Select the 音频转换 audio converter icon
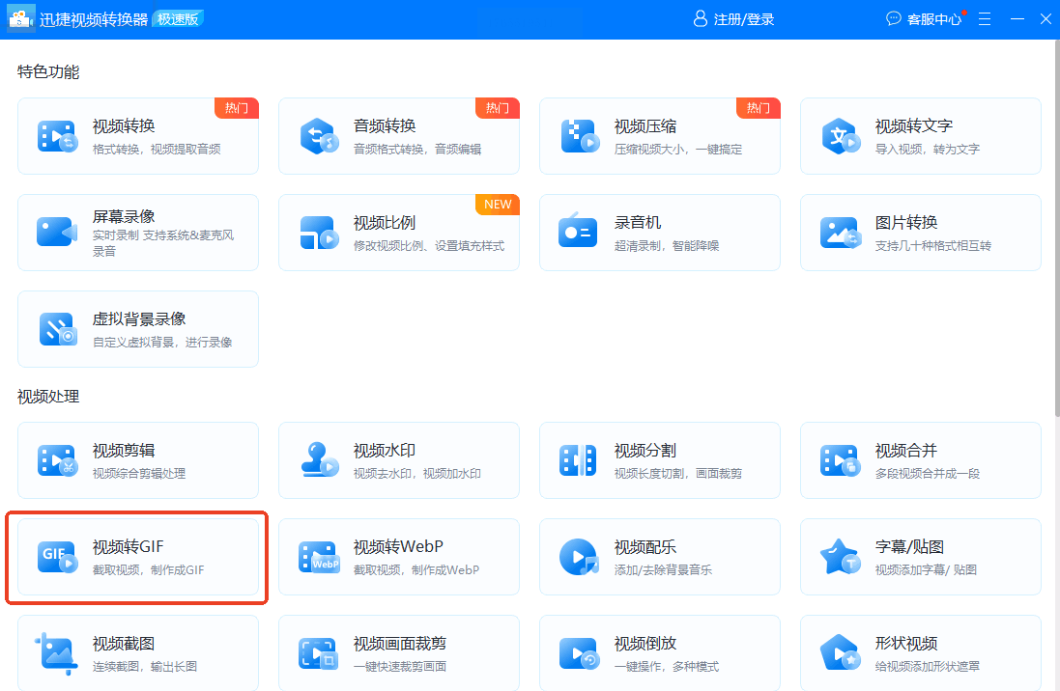Viewport: 1060px width, 691px height. click(319, 136)
